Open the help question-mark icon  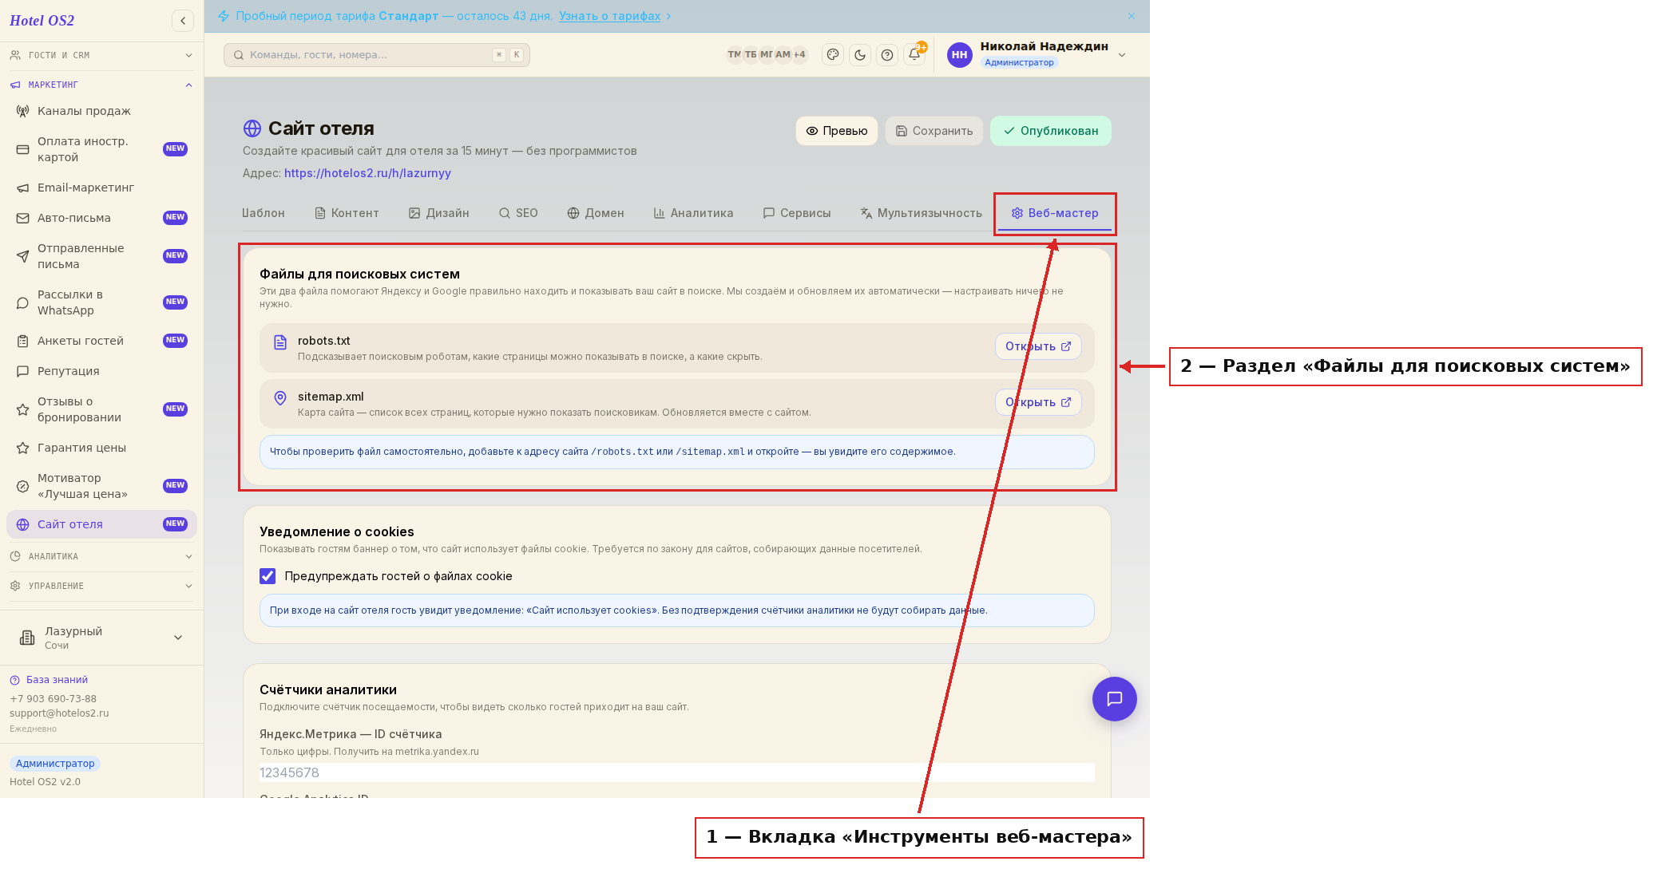(x=887, y=54)
